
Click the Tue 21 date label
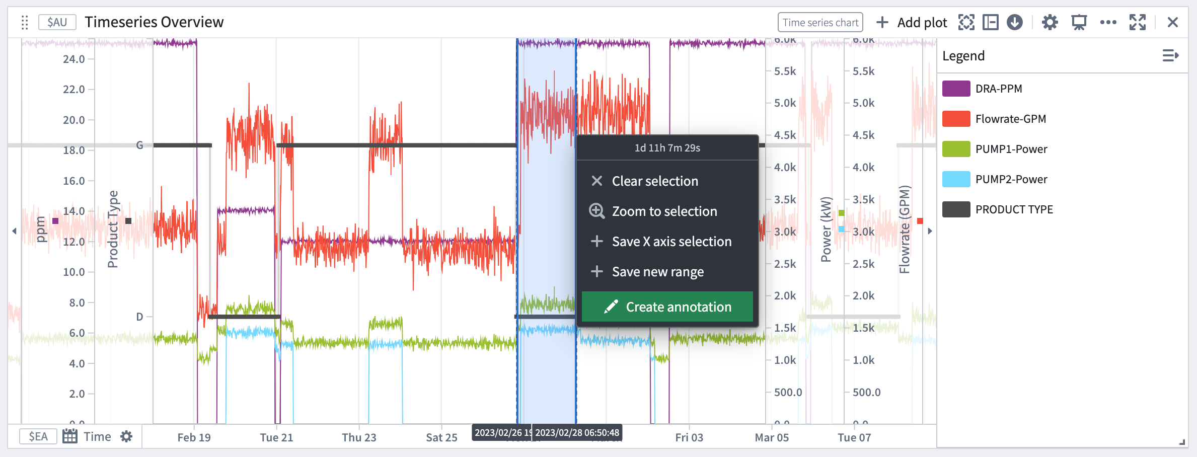276,437
